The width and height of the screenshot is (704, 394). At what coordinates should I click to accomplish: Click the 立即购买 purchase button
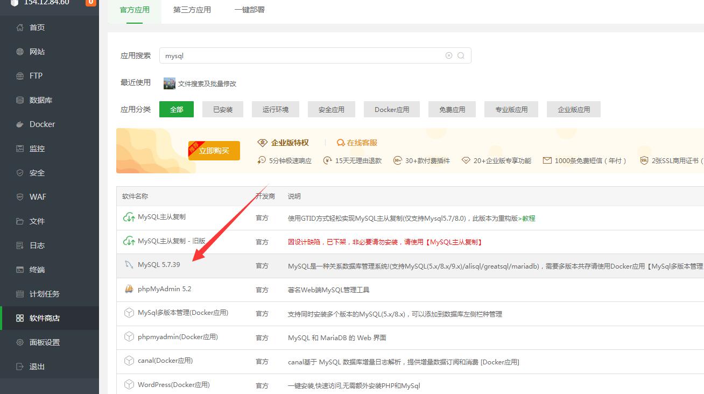tap(214, 151)
